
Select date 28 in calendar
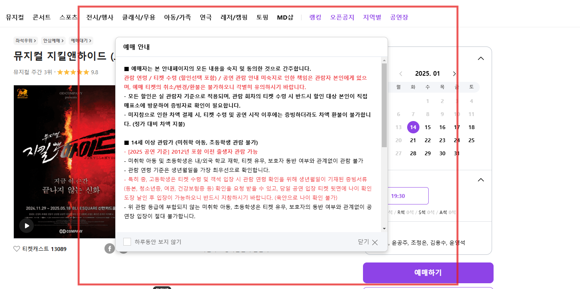pos(413,153)
